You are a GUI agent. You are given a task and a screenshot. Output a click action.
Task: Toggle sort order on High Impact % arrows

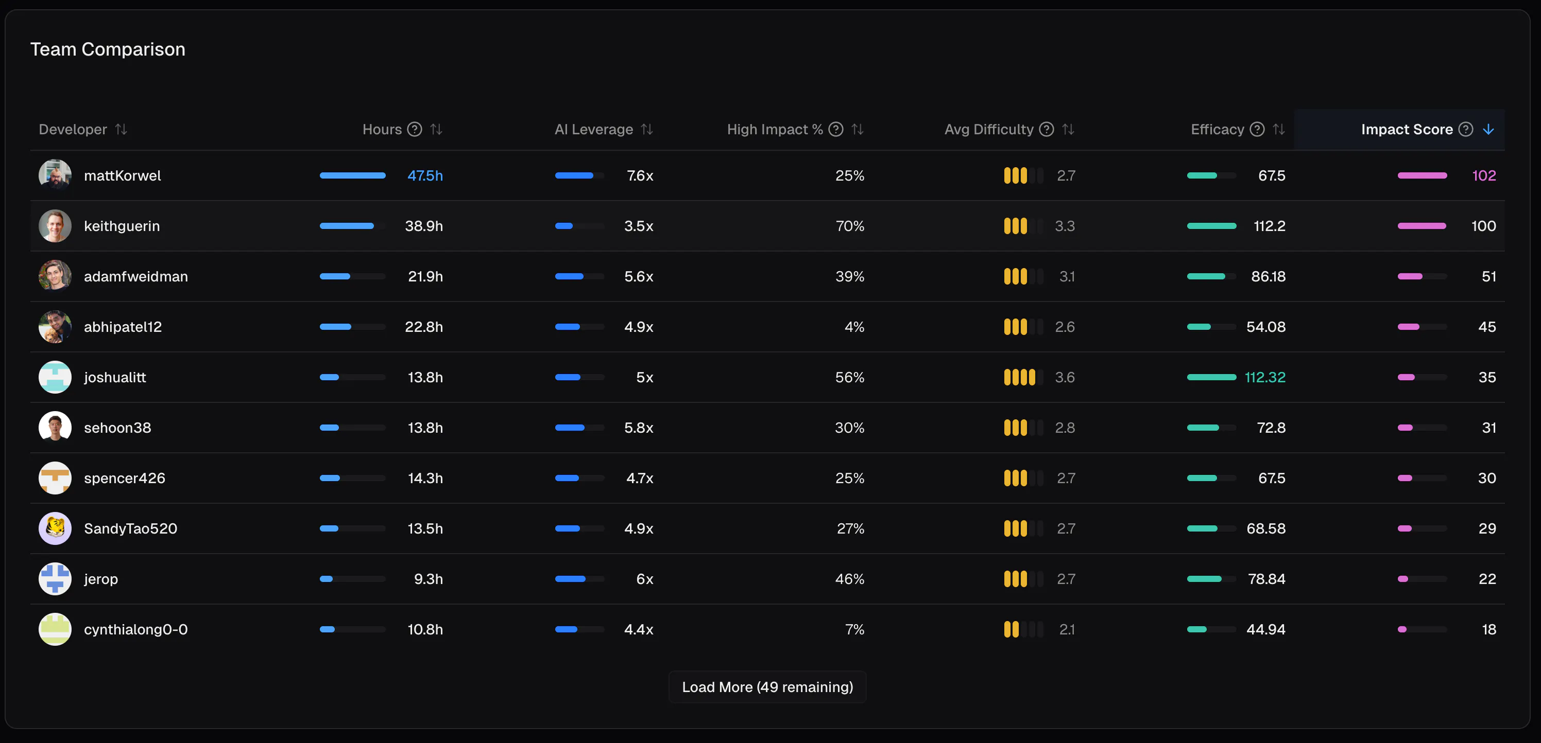[x=857, y=129]
